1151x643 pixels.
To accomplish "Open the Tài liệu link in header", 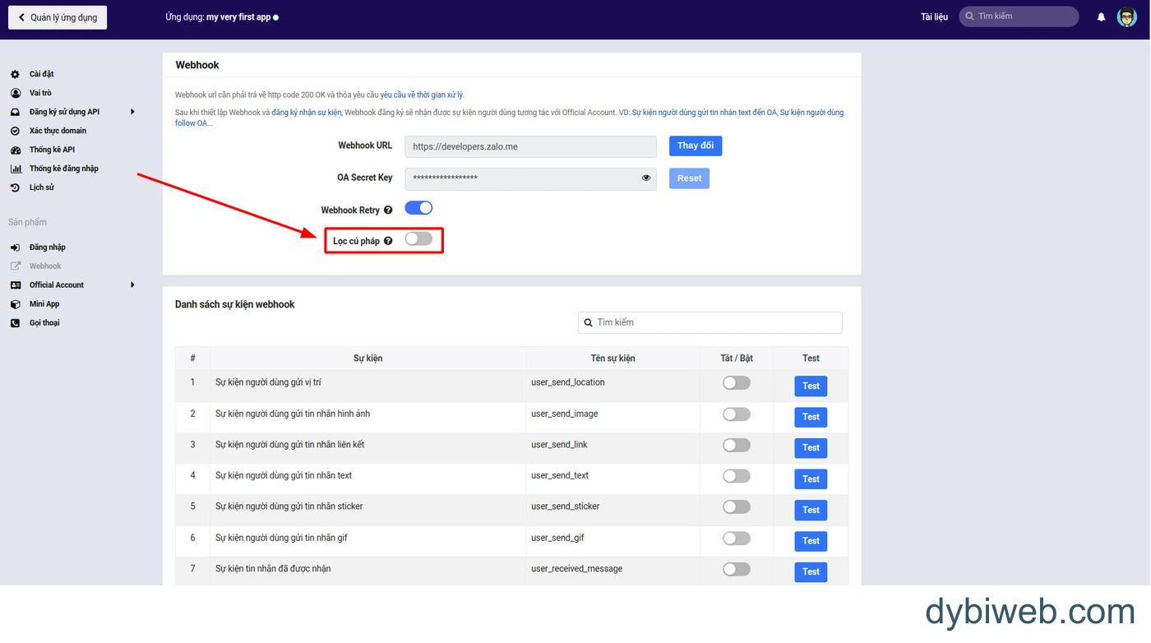I will click(x=934, y=17).
